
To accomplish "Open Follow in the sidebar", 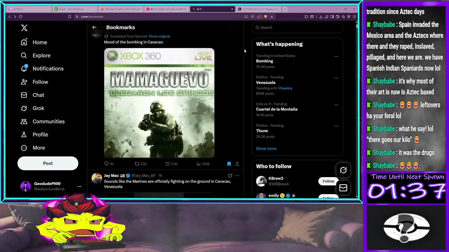I will click(x=34, y=82).
